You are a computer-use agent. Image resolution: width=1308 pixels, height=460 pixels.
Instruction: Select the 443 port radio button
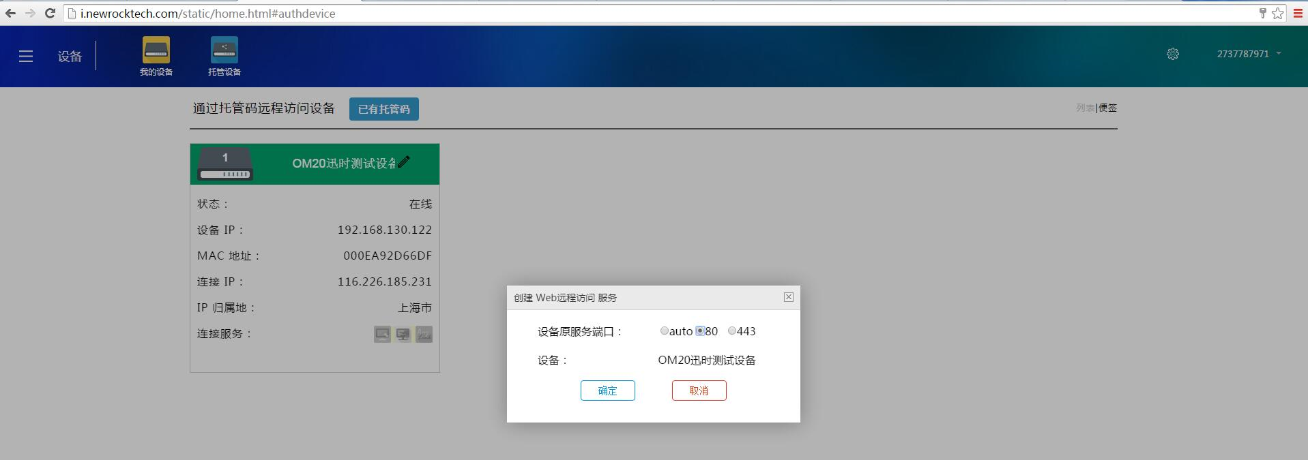(731, 331)
